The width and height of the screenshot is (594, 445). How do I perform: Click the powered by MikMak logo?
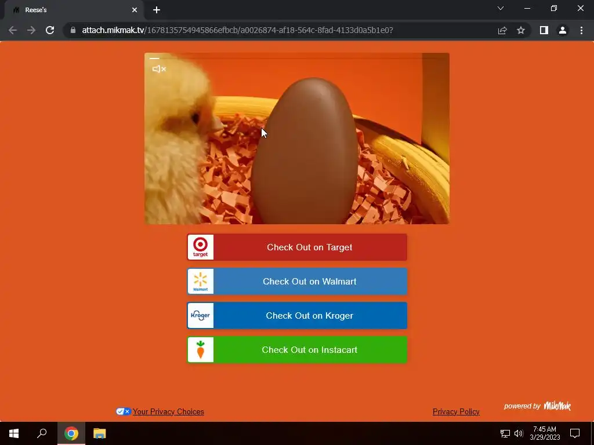pyautogui.click(x=537, y=406)
